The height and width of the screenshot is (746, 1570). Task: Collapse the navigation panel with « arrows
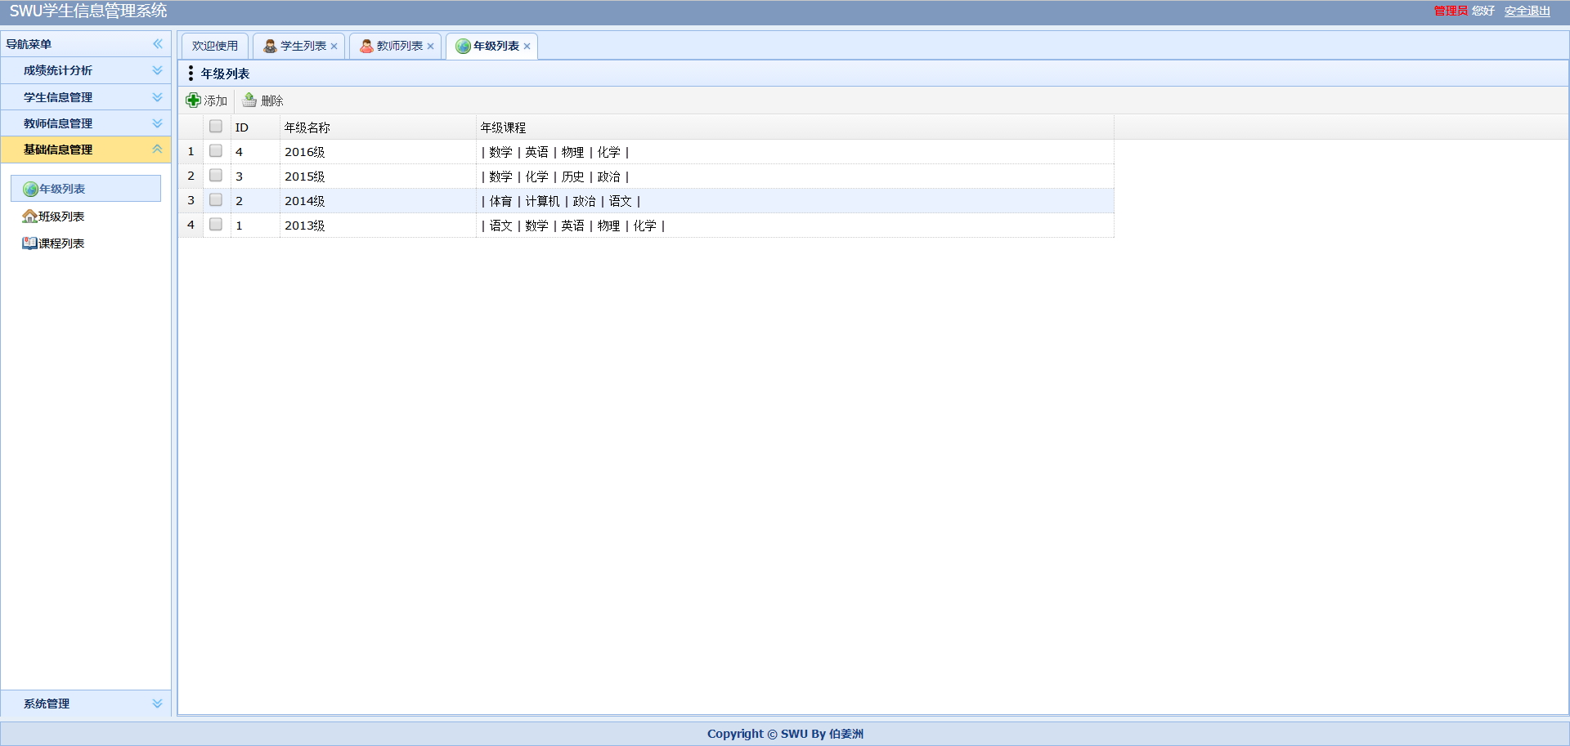click(157, 44)
